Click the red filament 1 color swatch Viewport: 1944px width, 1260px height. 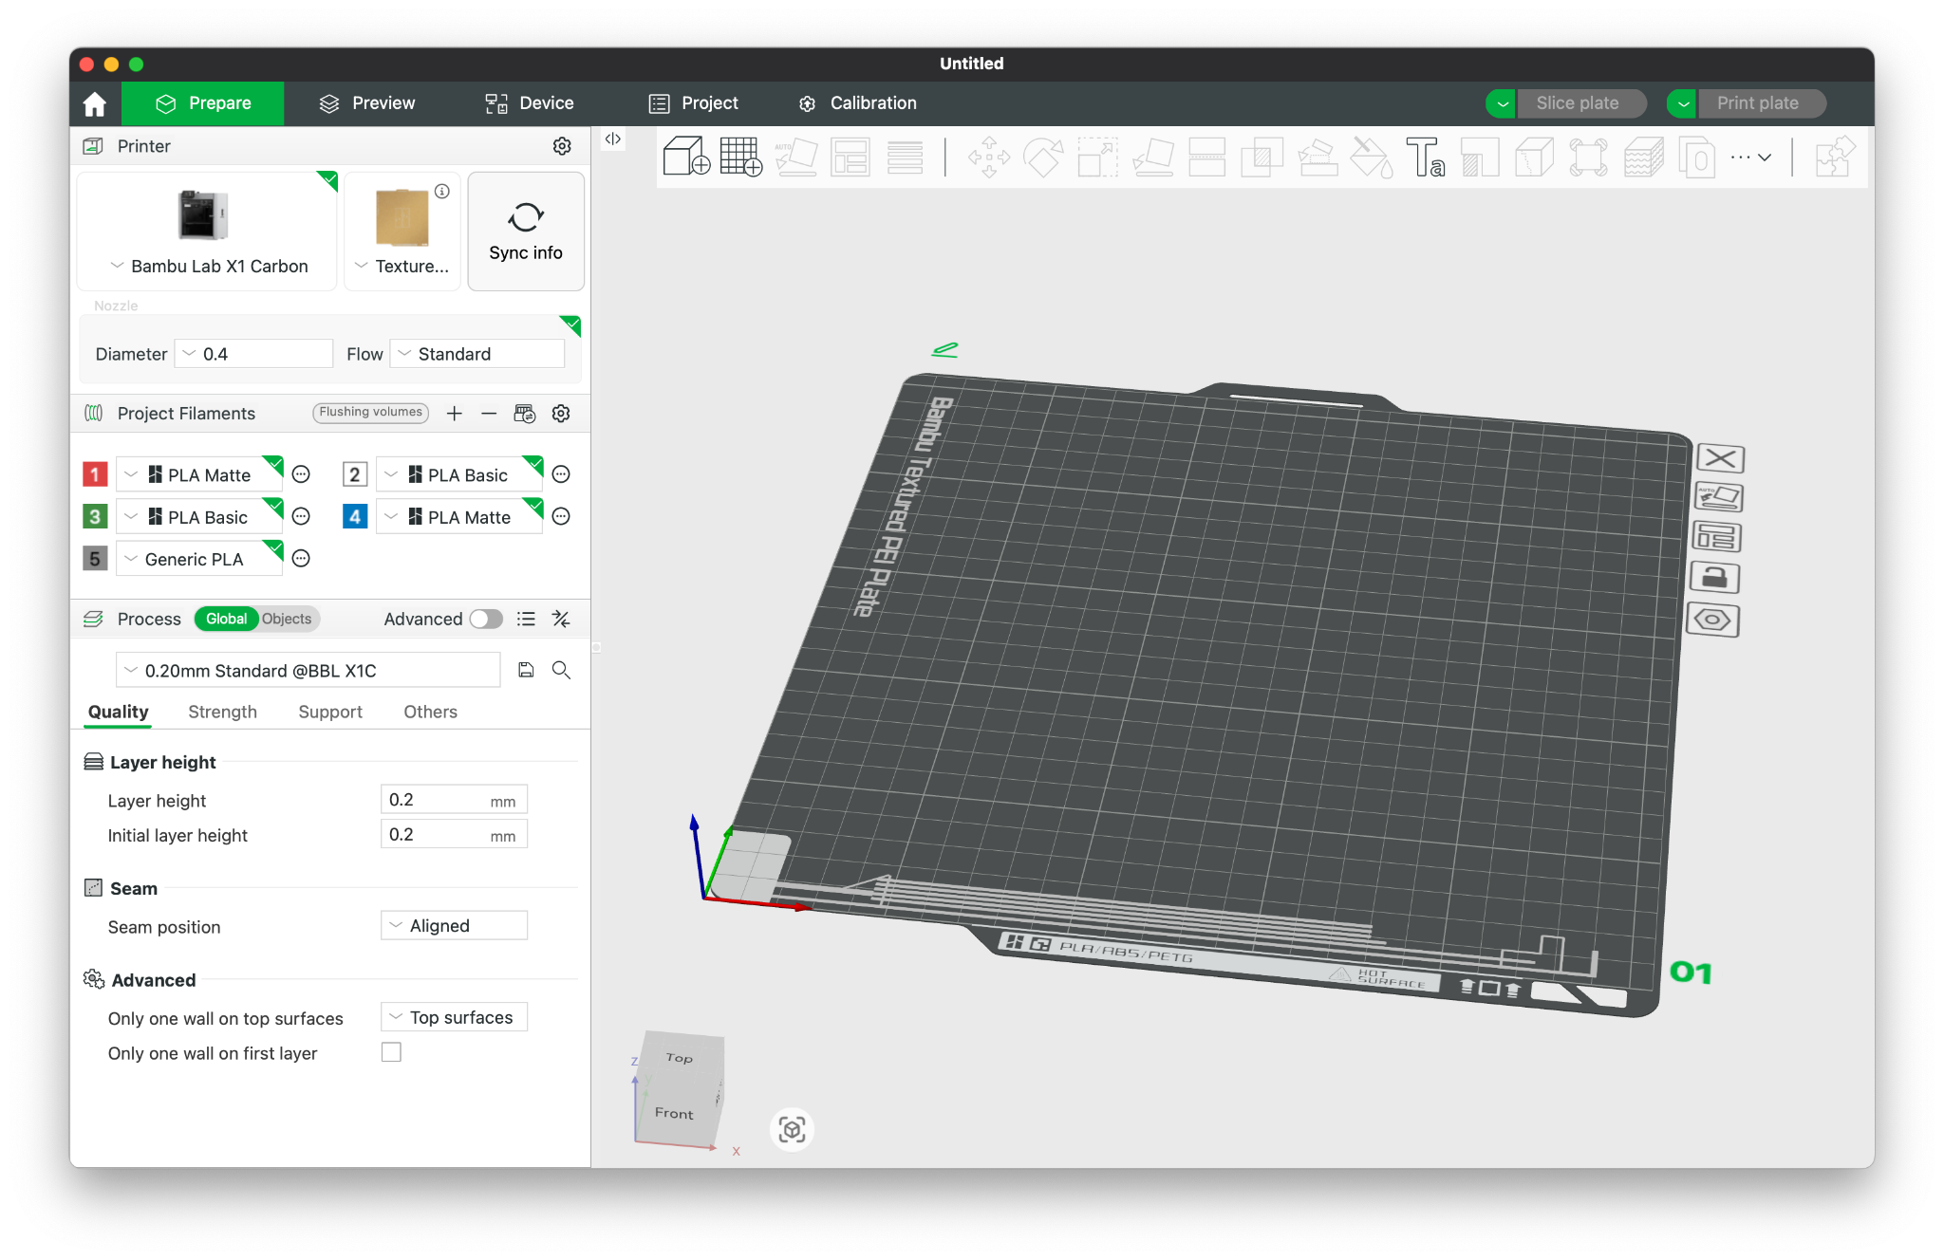95,474
